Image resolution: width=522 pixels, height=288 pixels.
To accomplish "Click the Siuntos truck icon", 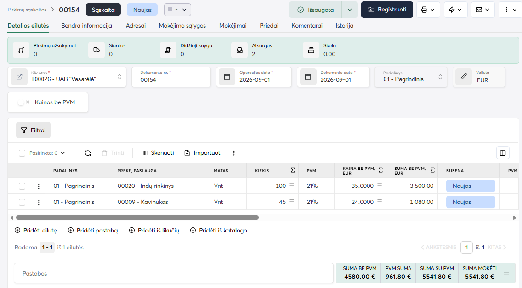I will 96,50.
